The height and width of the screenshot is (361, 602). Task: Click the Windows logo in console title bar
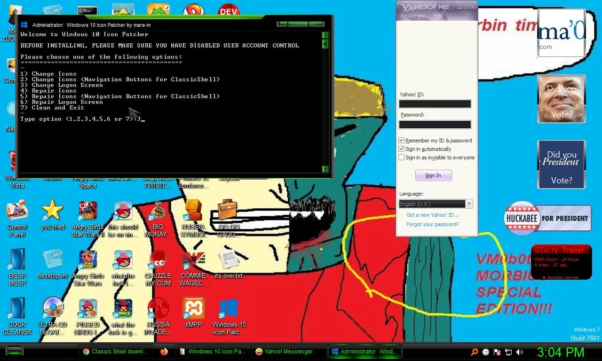[x=24, y=25]
